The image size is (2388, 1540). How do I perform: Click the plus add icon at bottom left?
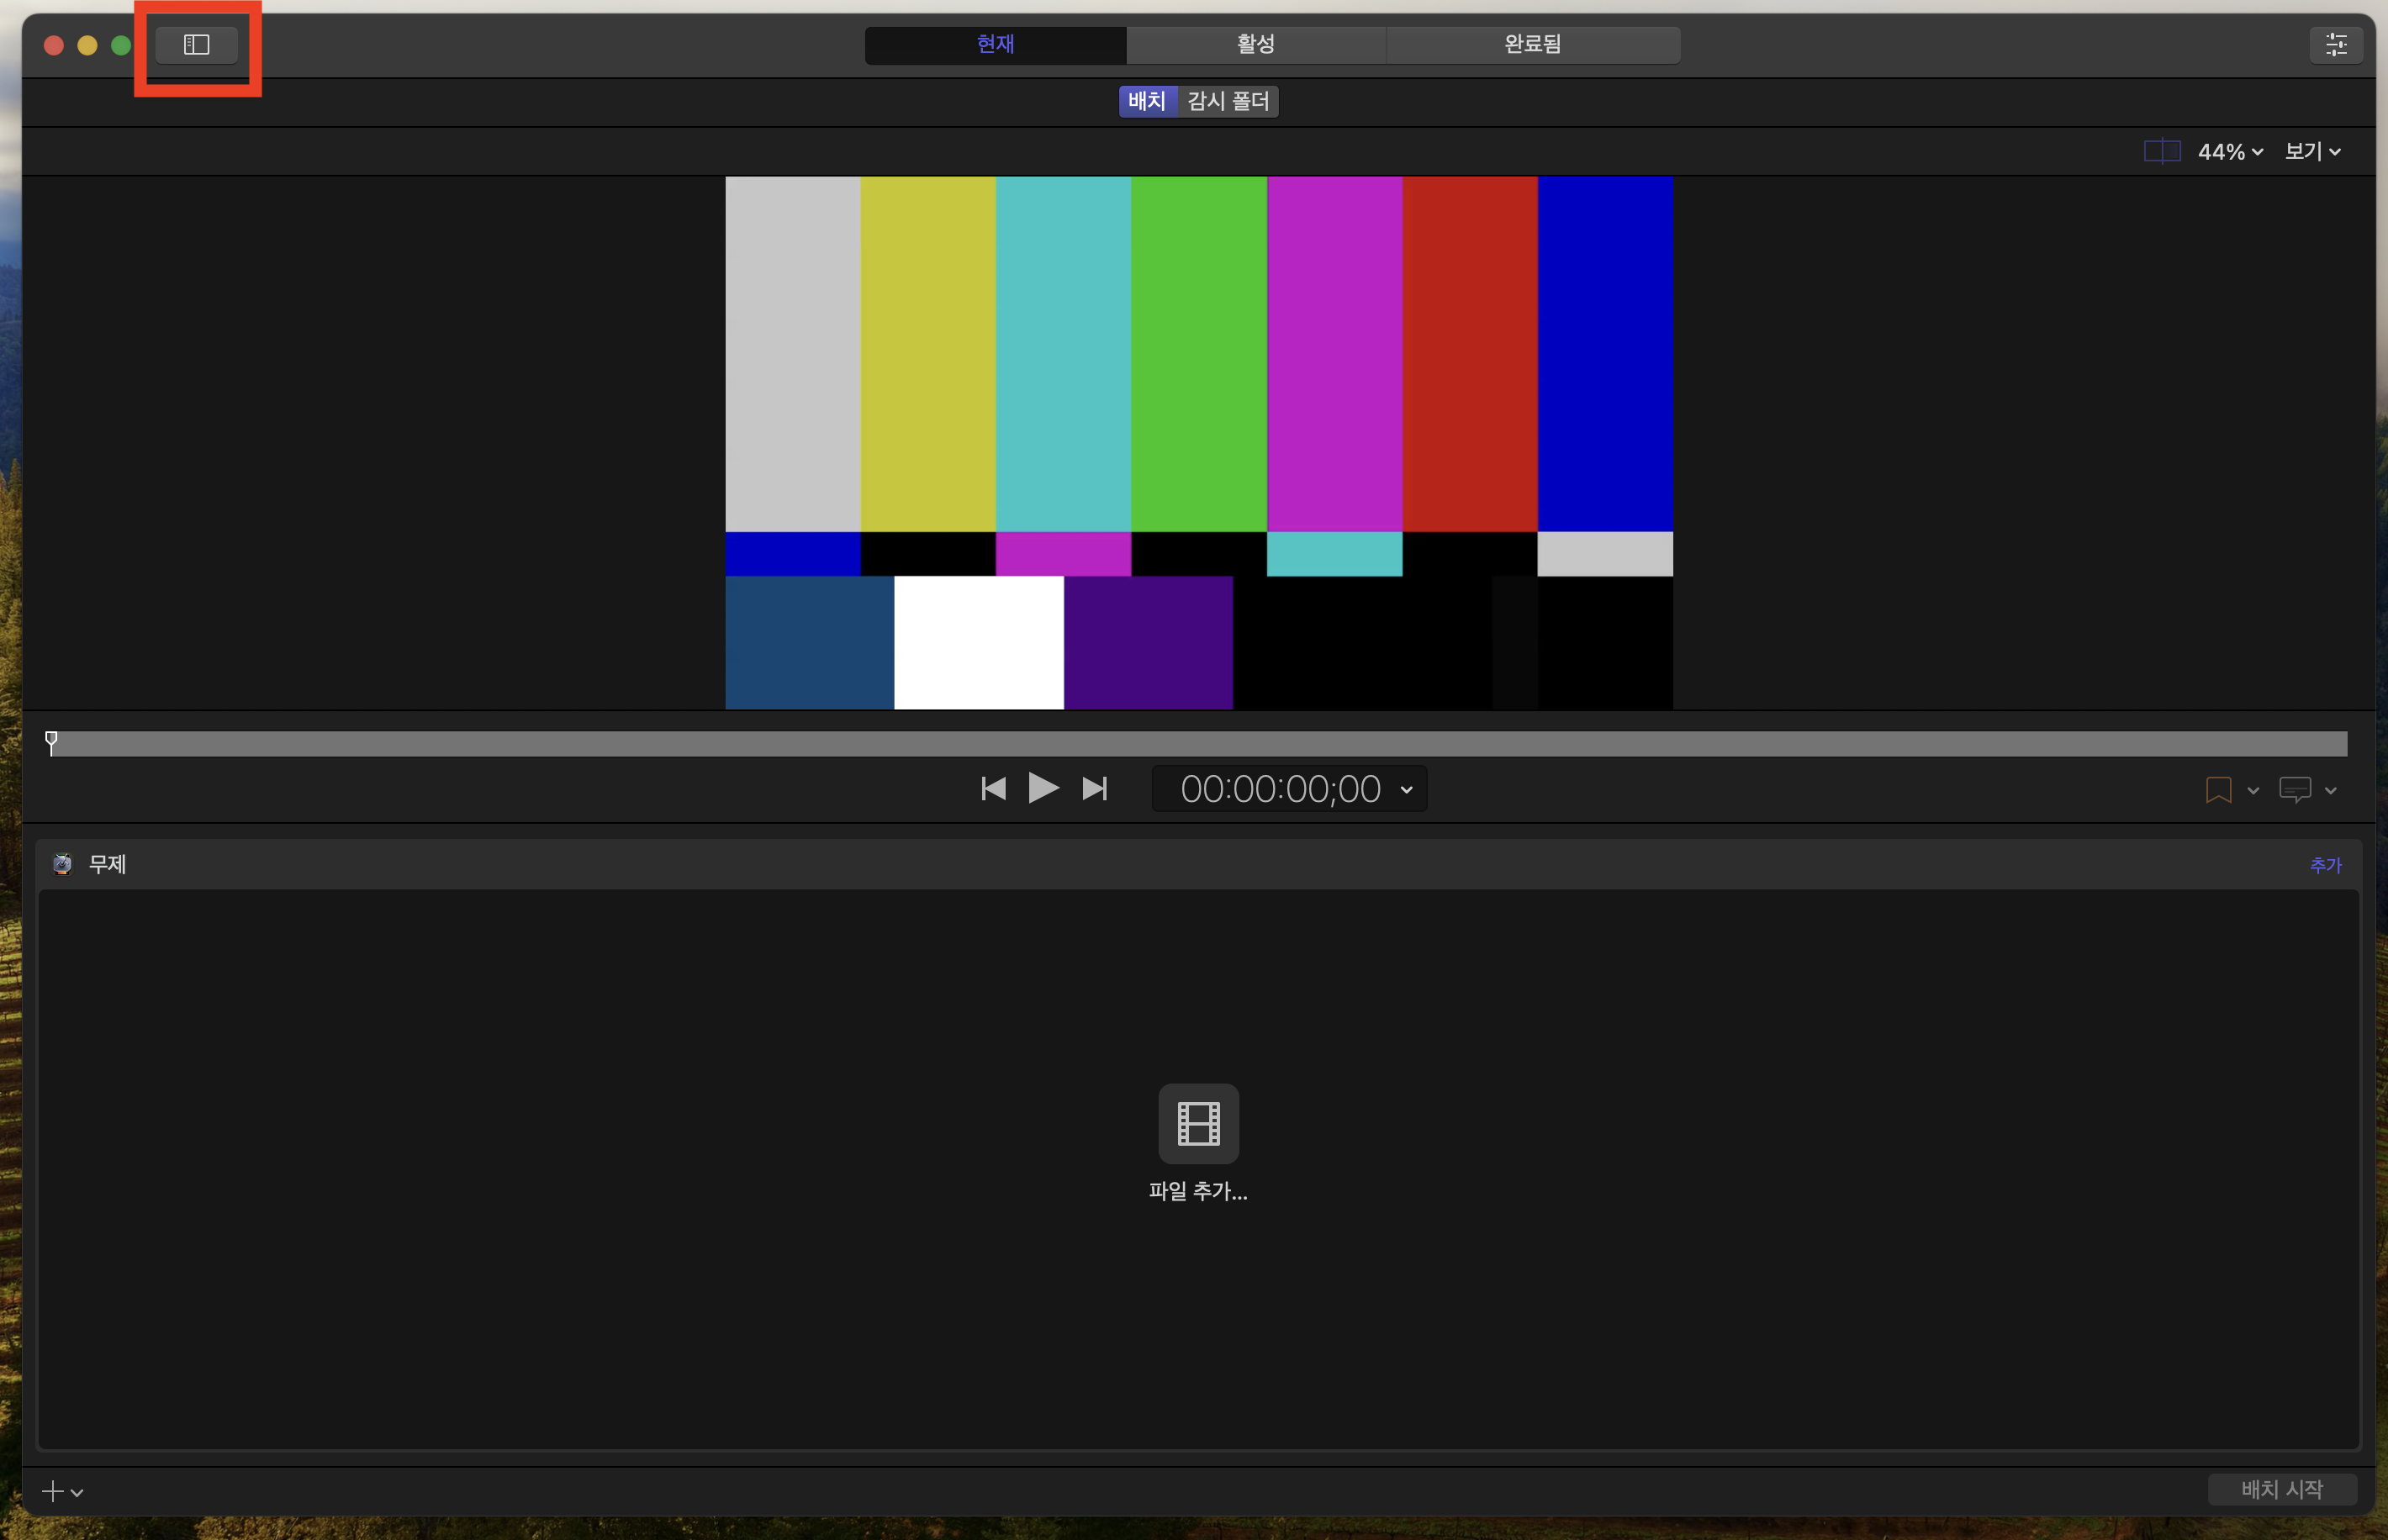point(52,1491)
